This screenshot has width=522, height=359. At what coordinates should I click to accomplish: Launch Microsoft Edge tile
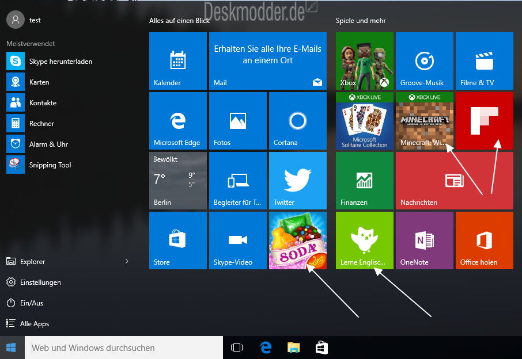click(178, 121)
